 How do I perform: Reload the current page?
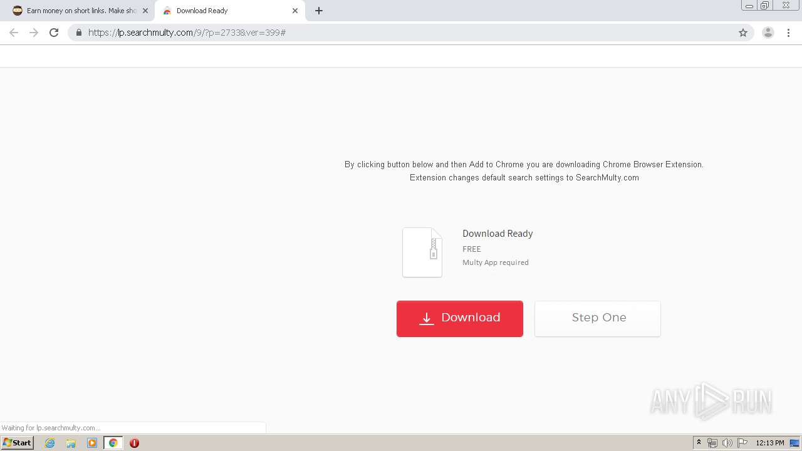55,33
